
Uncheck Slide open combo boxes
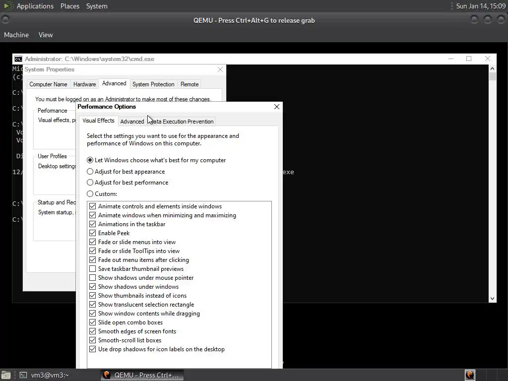[93, 322]
